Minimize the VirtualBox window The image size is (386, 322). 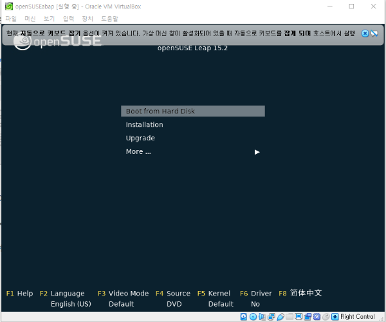[330, 6]
